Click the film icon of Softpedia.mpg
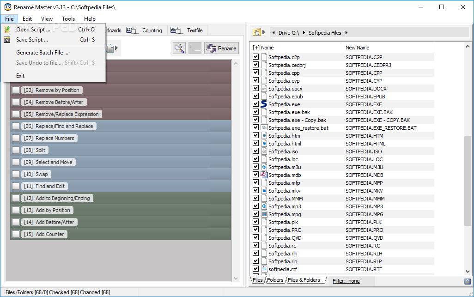Viewport: 474px width, 297px height. click(264, 214)
